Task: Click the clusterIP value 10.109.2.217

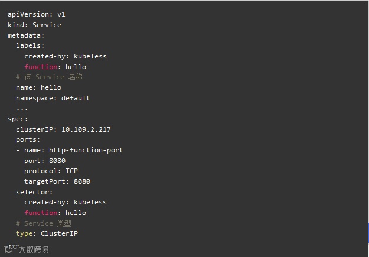Action: [86, 129]
